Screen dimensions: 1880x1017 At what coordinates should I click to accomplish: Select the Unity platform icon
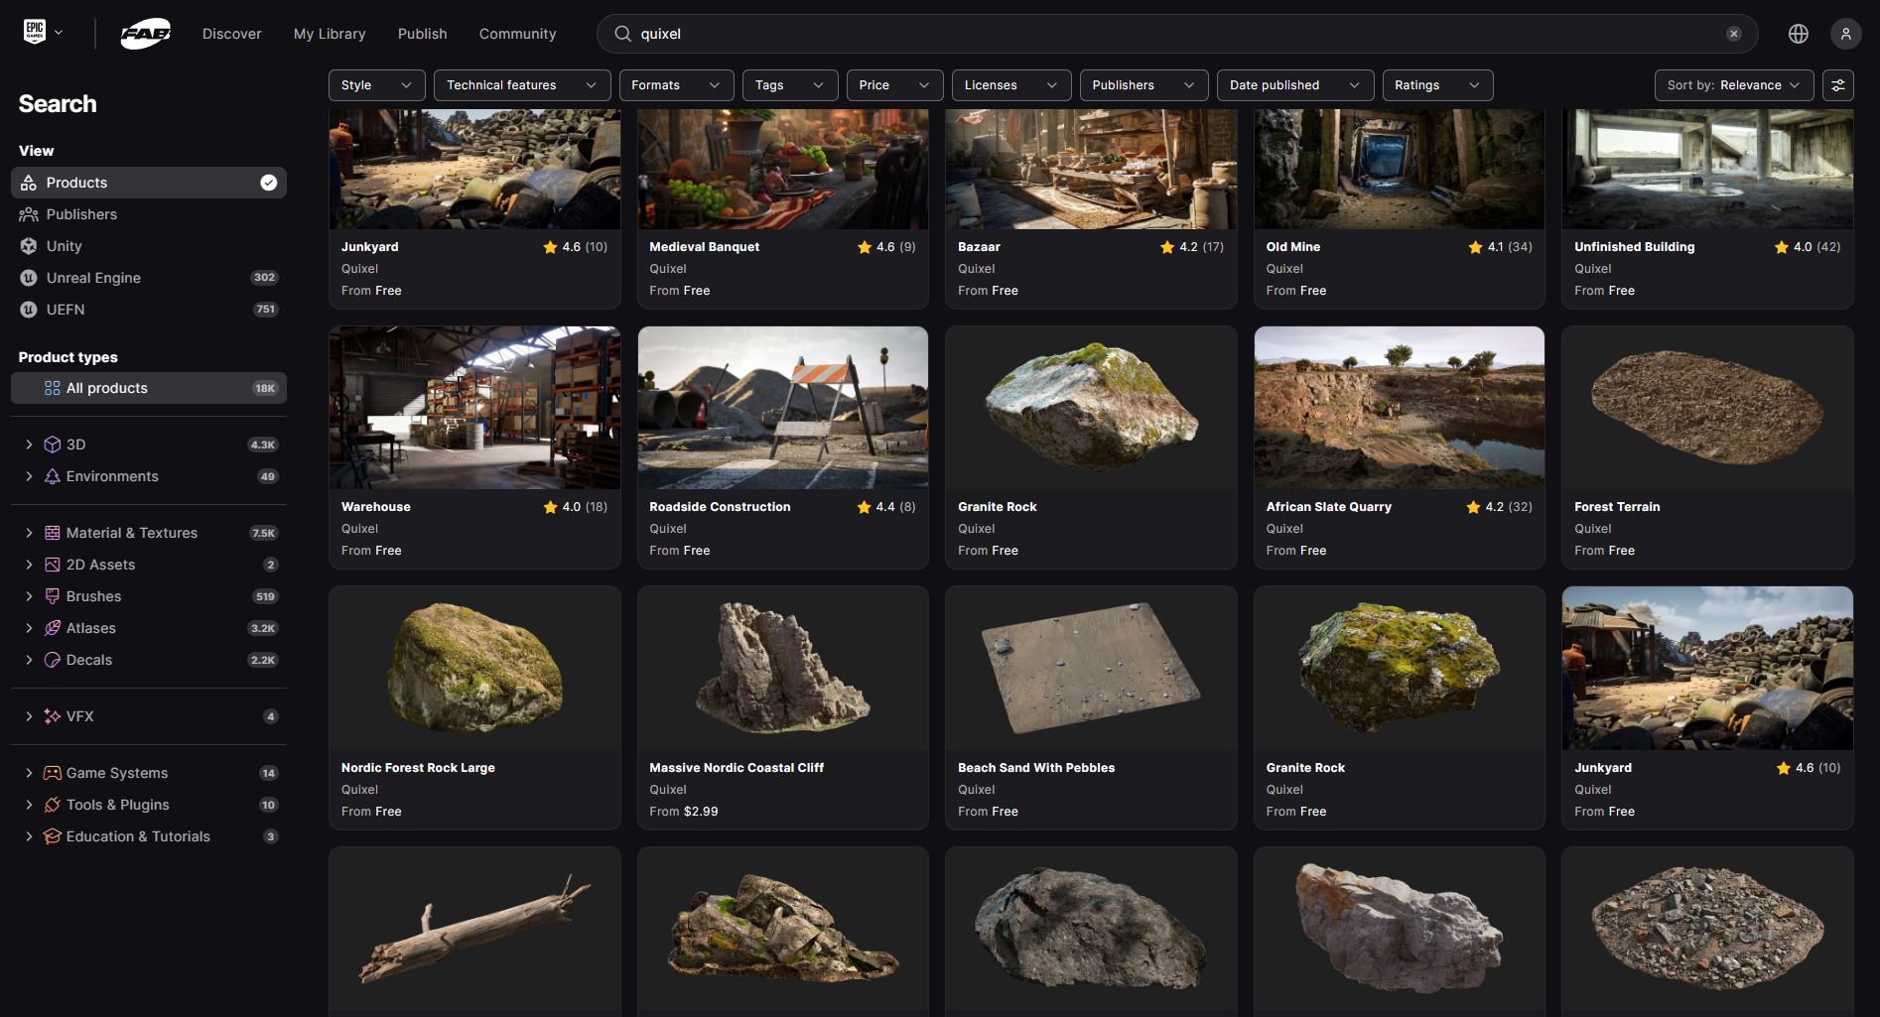29,246
